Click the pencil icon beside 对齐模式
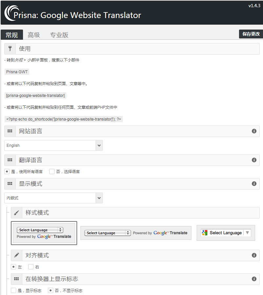 click(x=16, y=255)
